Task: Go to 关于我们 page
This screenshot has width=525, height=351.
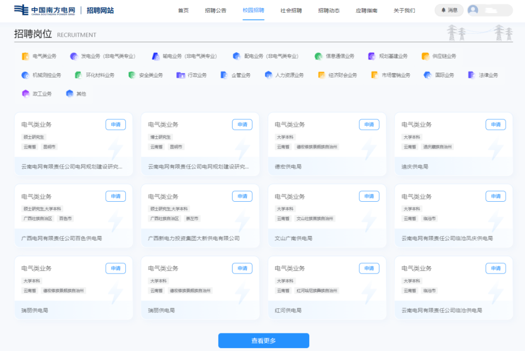Action: 404,10
